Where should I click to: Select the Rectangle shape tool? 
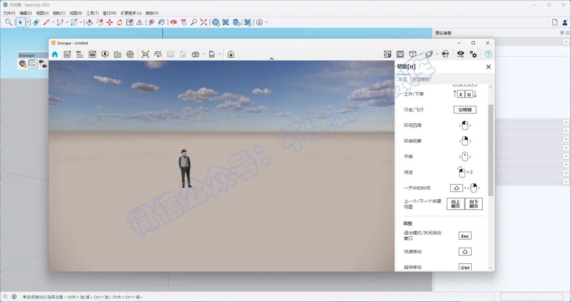click(x=74, y=22)
